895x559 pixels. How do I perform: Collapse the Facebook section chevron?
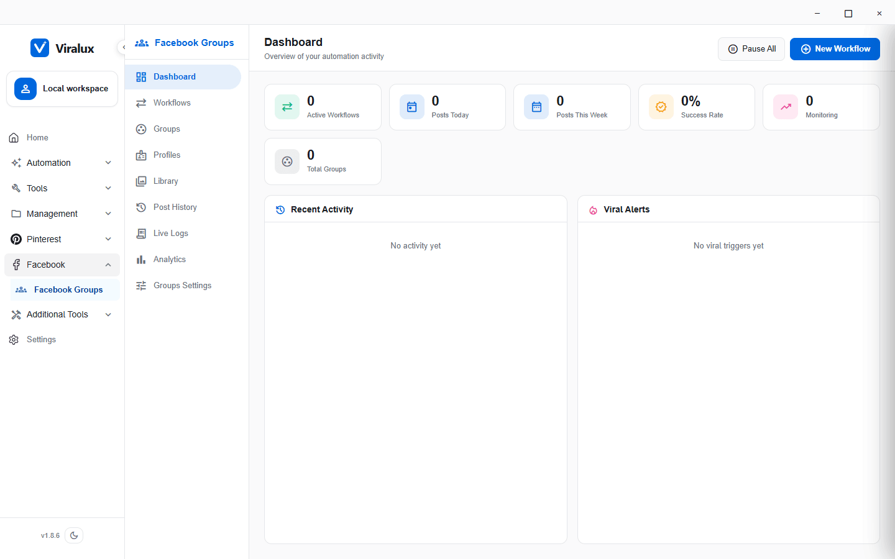coord(108,265)
